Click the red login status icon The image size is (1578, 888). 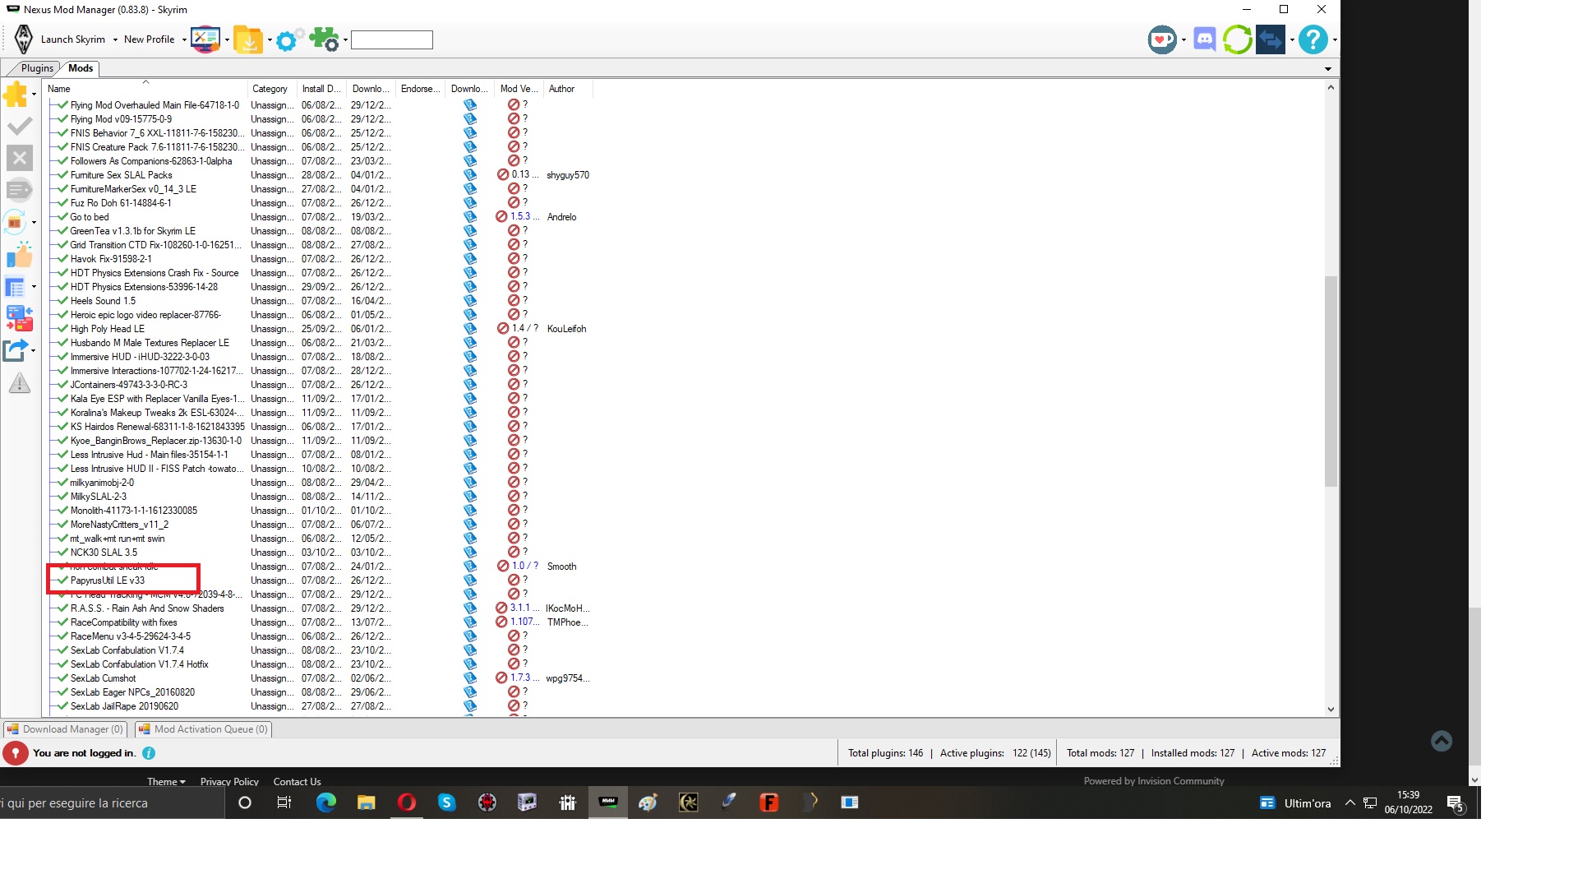[x=16, y=753]
